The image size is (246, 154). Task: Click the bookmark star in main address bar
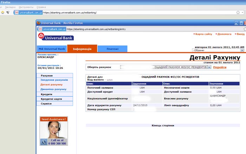[238, 13]
